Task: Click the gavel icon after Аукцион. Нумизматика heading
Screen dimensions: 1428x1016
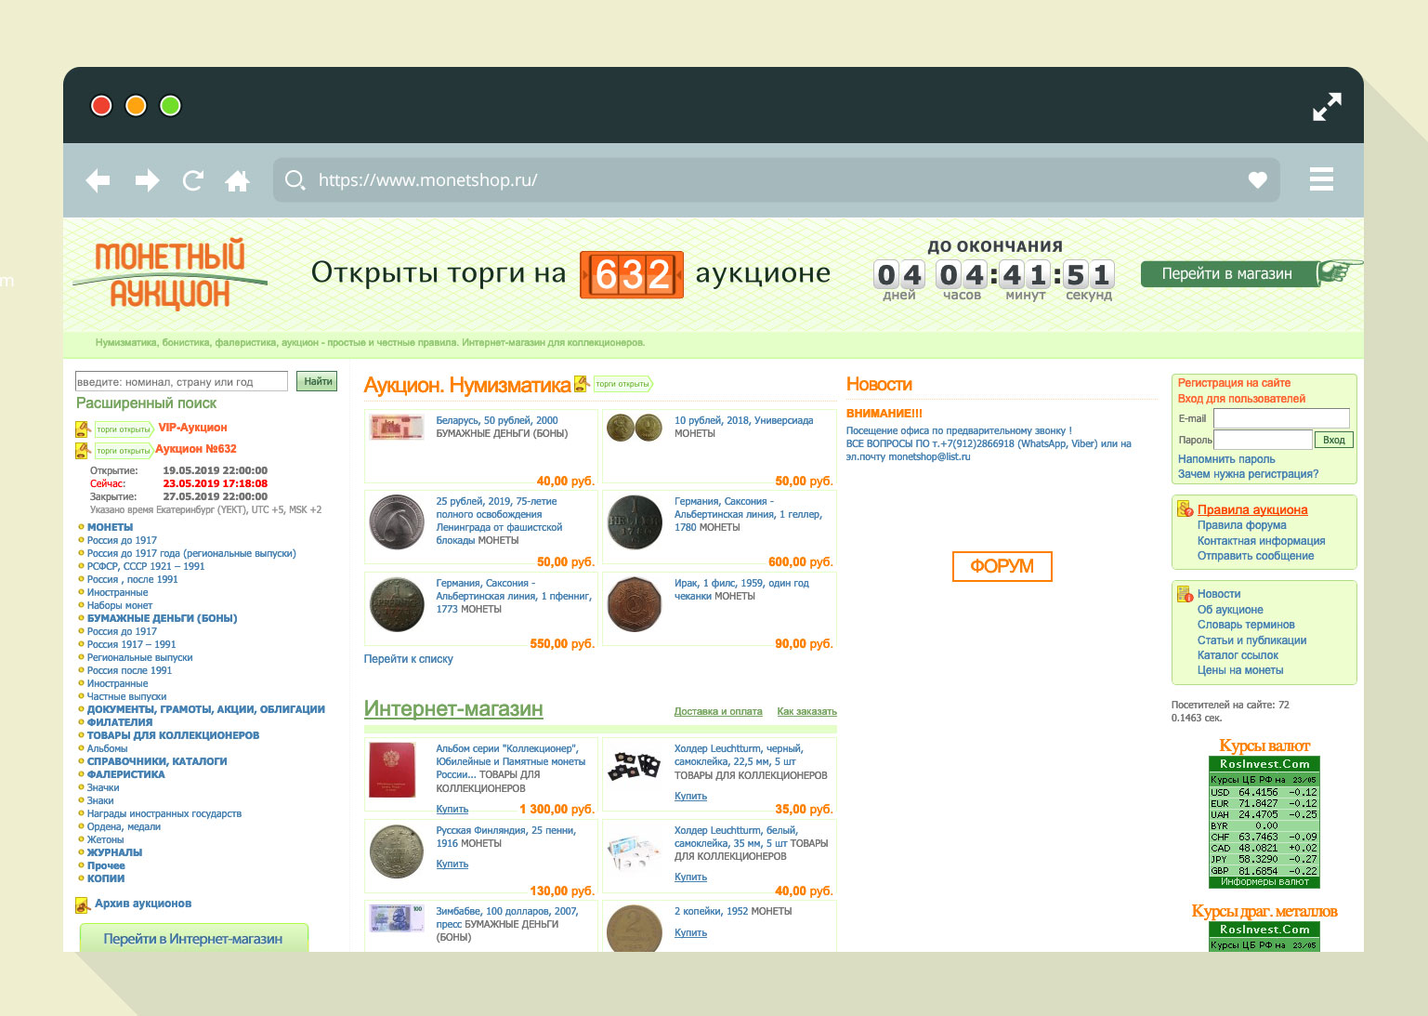Action: coord(582,383)
